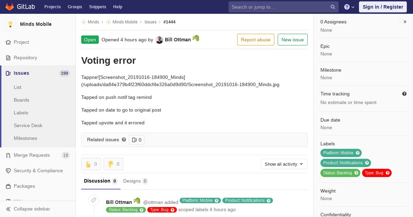Open Boards in sidebar
Image resolution: width=413 pixels, height=217 pixels.
(x=21, y=100)
